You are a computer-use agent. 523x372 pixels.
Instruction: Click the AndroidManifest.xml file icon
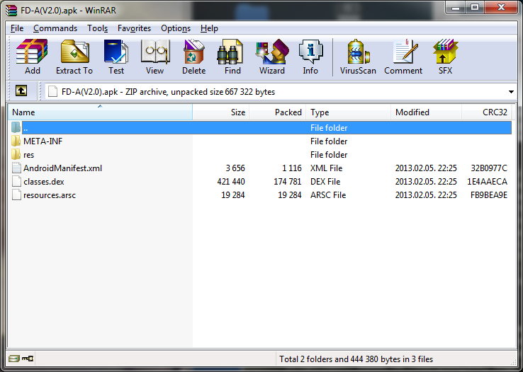pyautogui.click(x=16, y=168)
